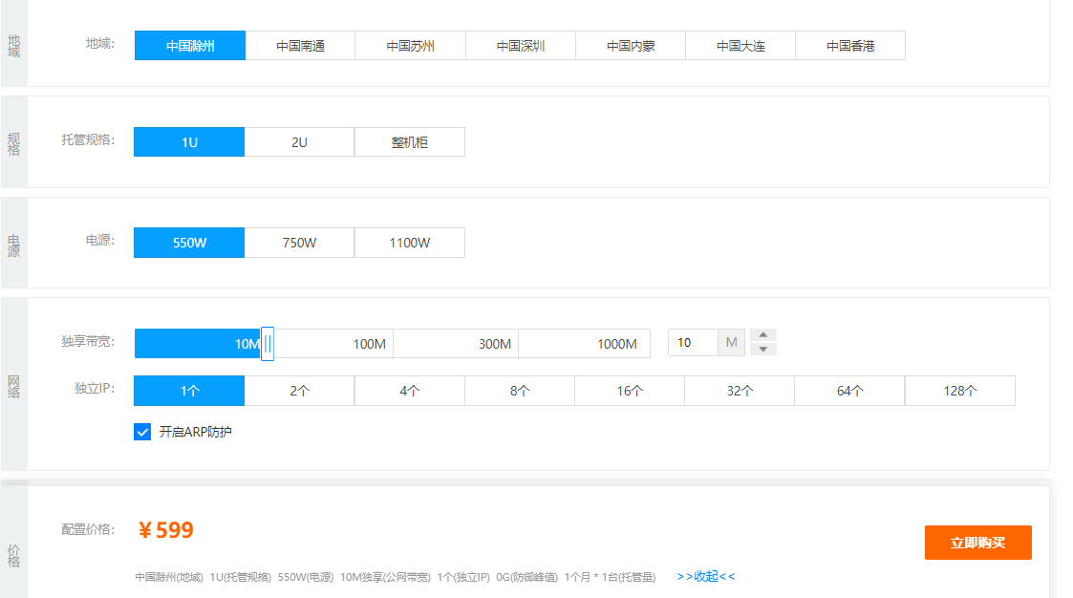
Task: Select the 中国深圳 region
Action: click(521, 46)
